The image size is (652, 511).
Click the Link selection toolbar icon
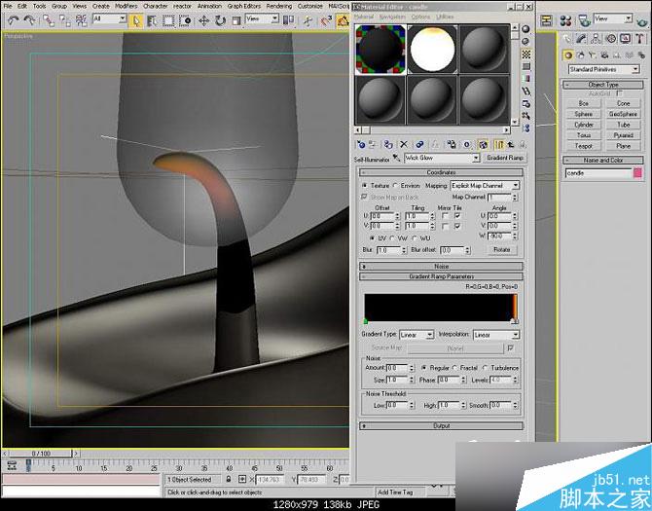tap(48, 19)
